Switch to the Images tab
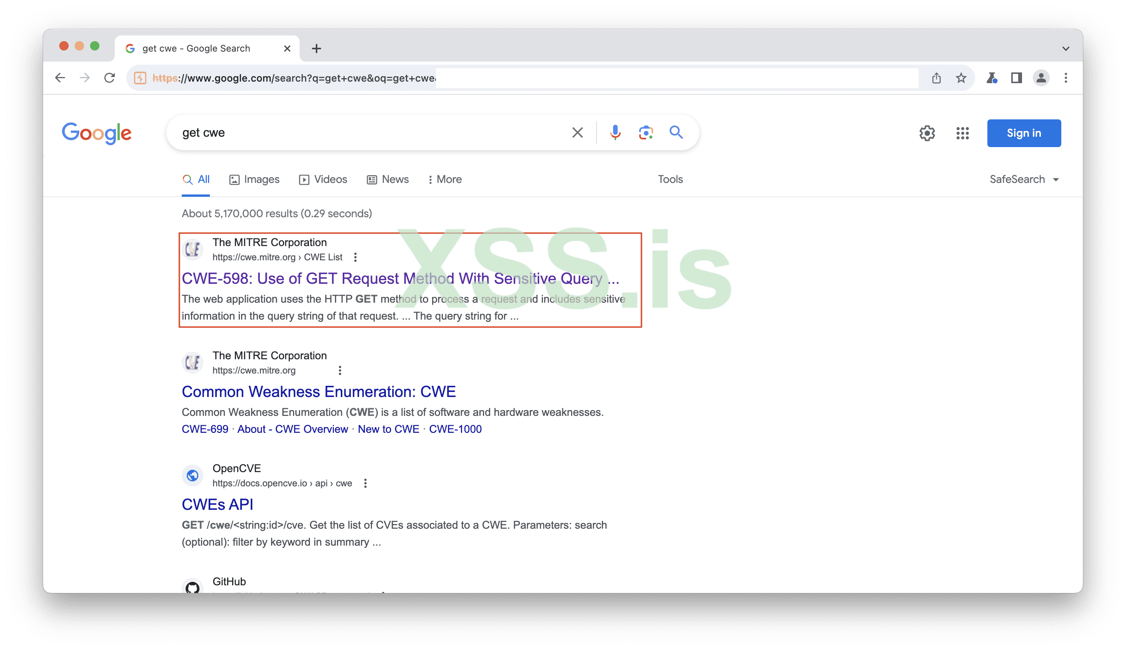 pos(254,179)
